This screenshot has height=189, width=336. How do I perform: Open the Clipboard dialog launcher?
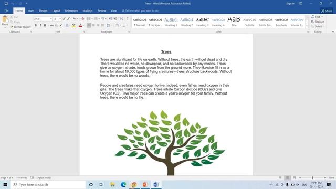click(31, 31)
